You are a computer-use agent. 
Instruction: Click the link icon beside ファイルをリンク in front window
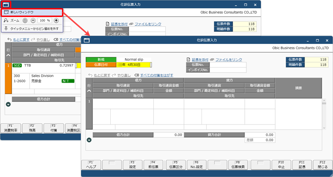[212, 60]
